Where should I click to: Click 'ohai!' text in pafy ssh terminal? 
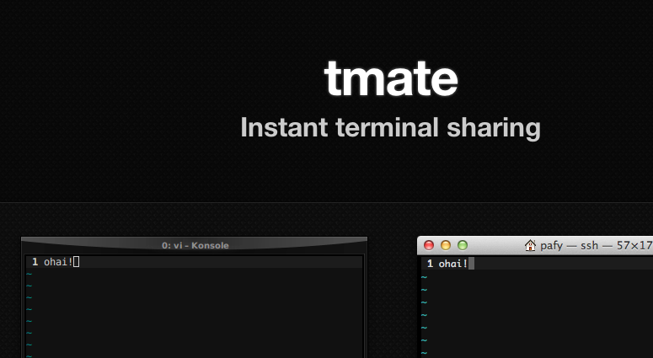(453, 264)
